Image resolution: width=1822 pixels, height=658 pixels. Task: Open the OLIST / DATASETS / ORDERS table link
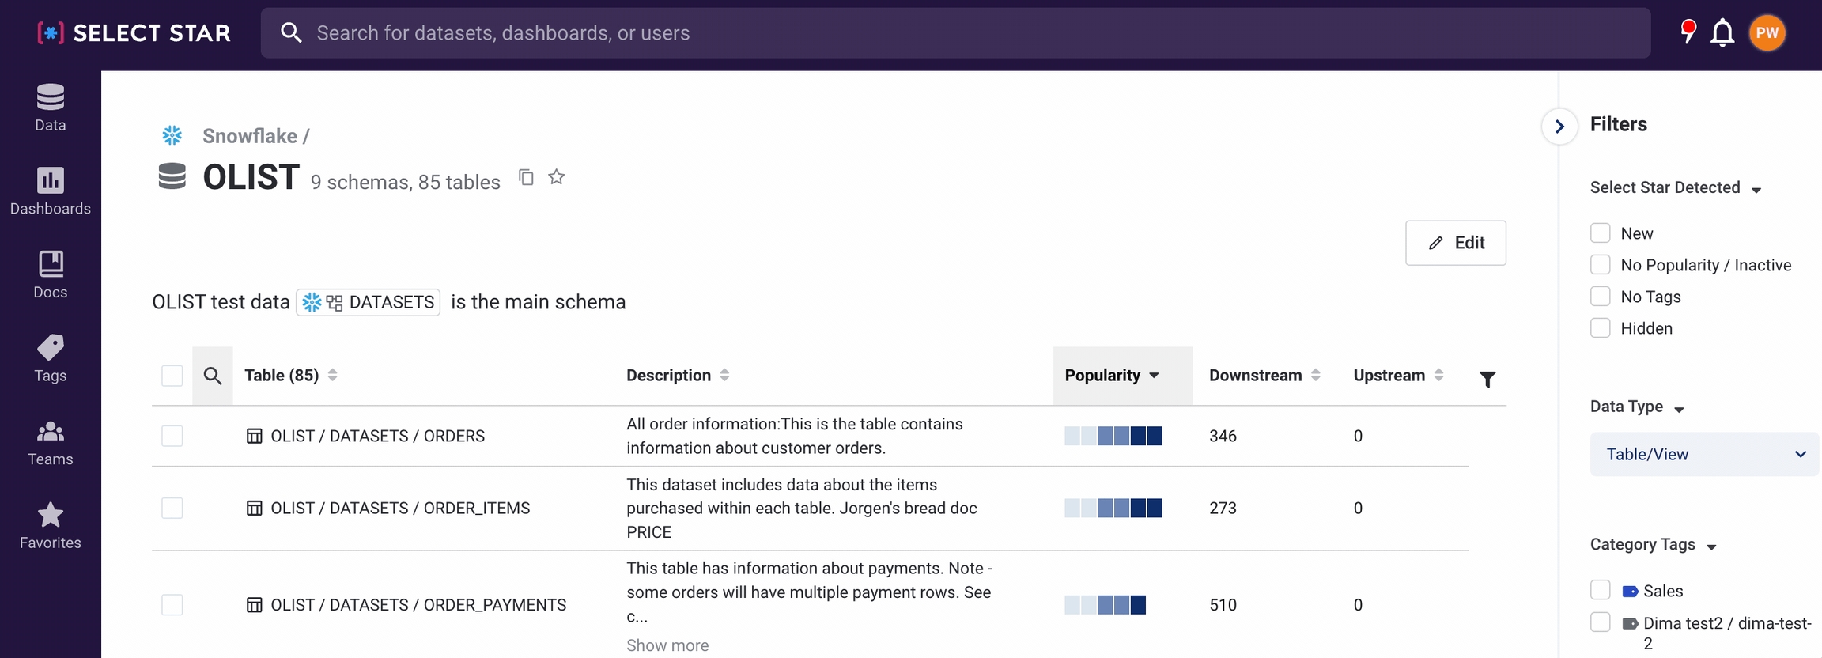click(377, 436)
